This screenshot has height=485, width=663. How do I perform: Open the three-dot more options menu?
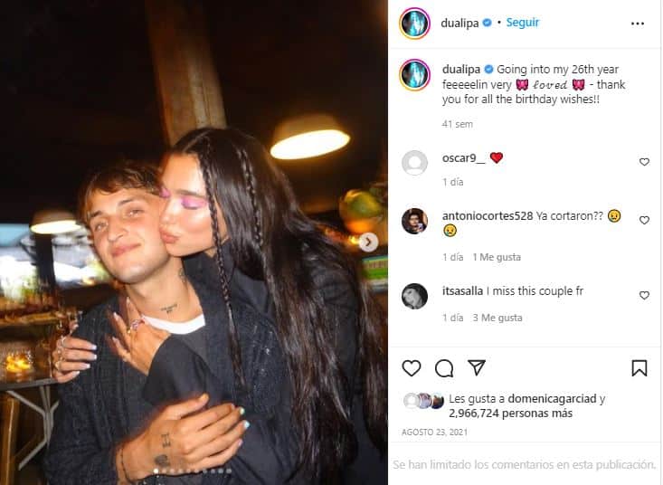point(638,24)
